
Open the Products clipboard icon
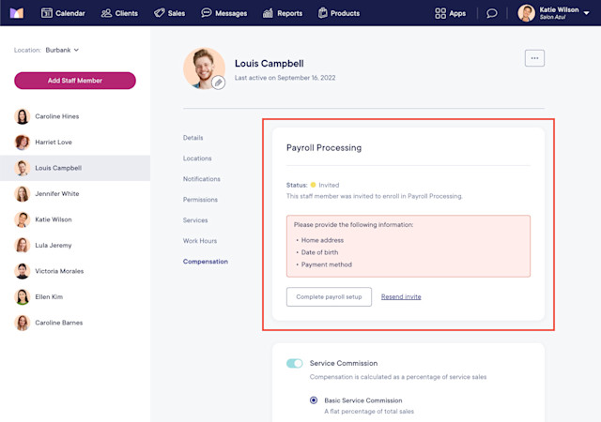[323, 13]
